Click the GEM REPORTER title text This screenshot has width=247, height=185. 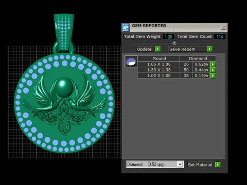coord(149,26)
